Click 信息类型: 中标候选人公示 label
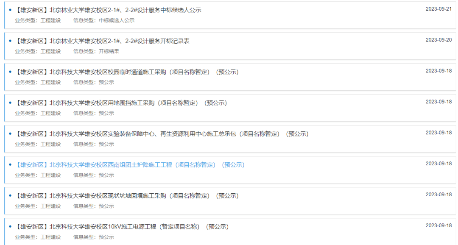The height and width of the screenshot is (245, 458). click(104, 20)
